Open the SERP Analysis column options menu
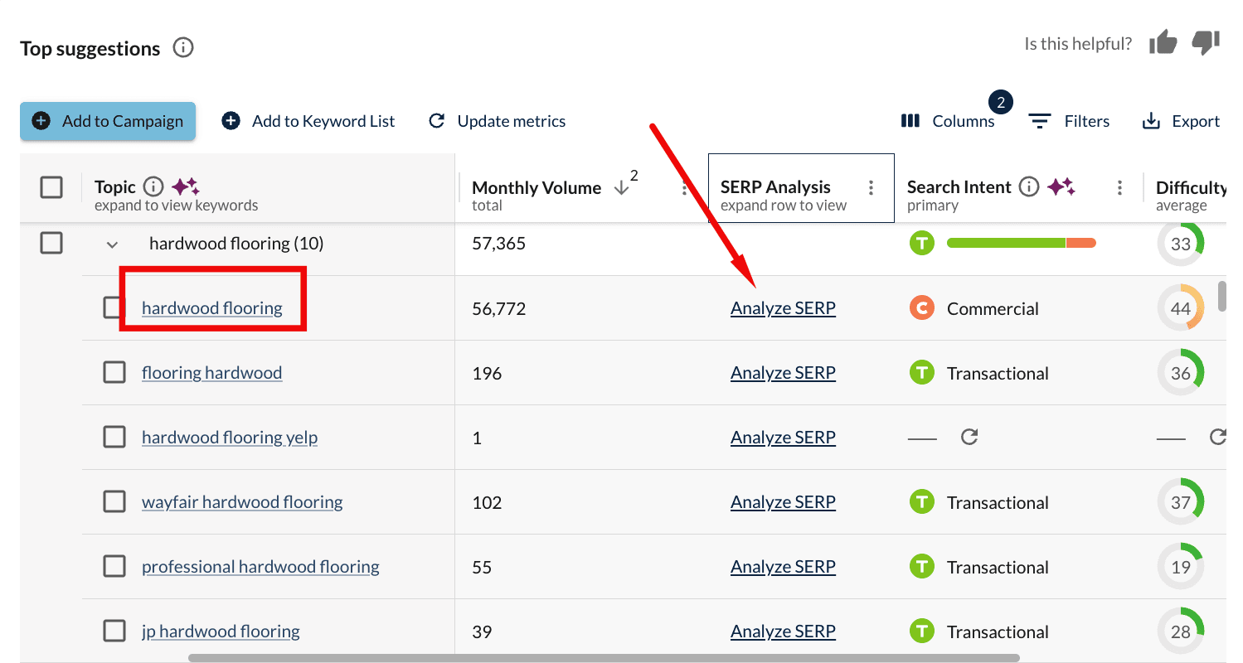This screenshot has width=1243, height=663. [x=871, y=188]
